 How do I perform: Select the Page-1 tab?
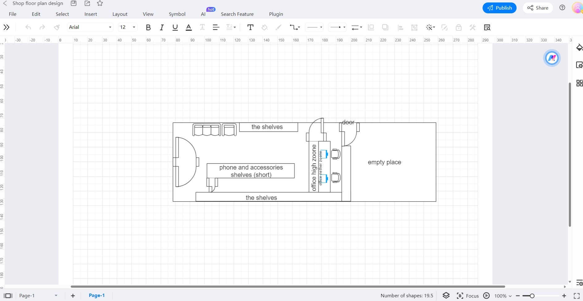tap(97, 295)
